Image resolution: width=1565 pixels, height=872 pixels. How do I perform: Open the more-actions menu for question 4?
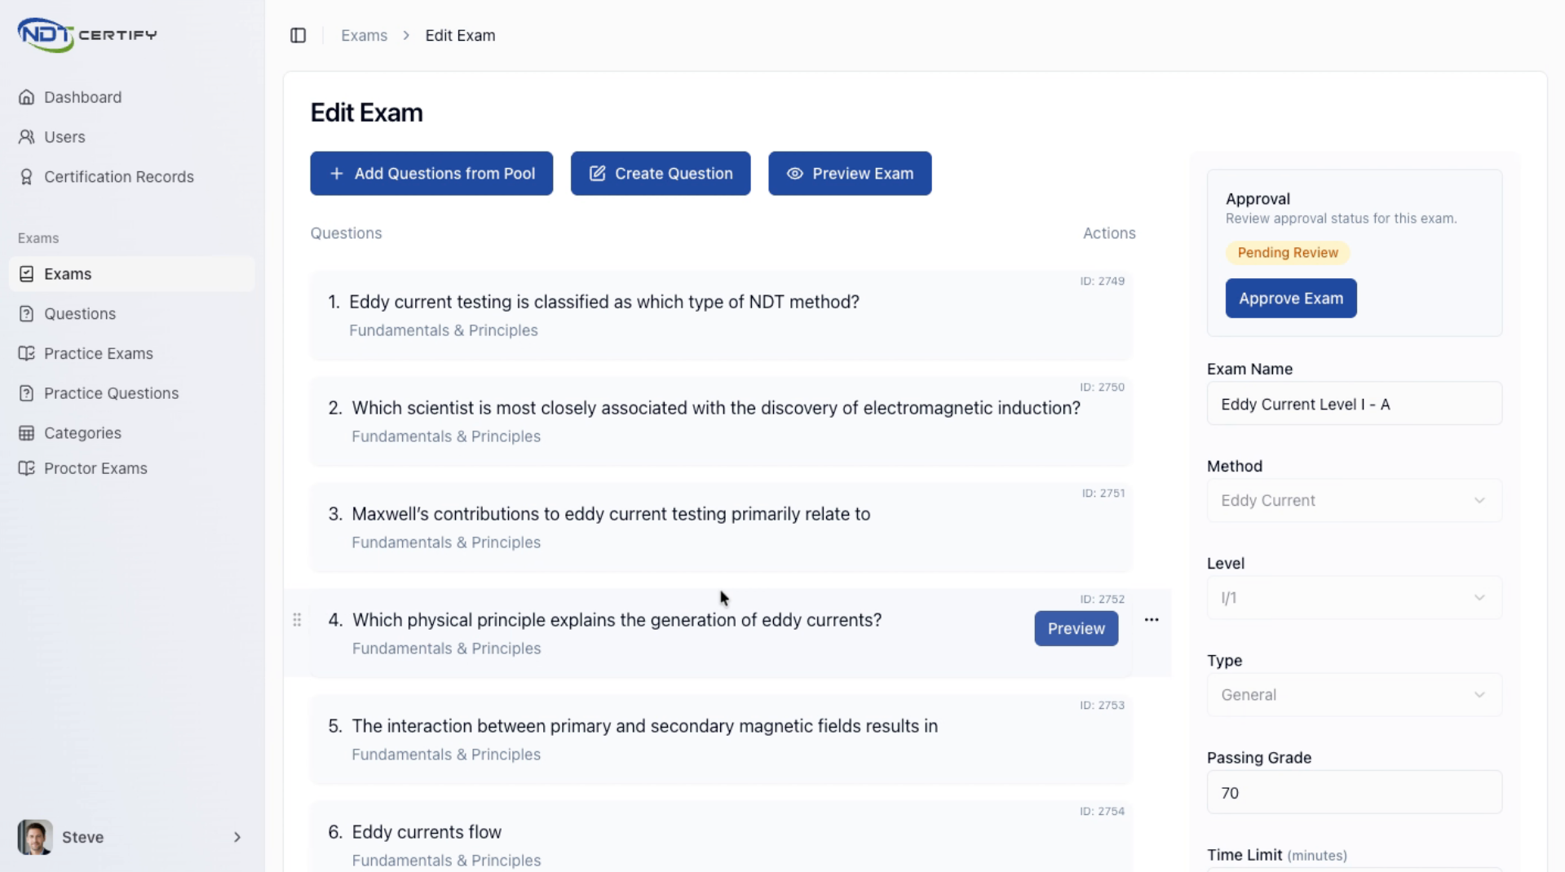[1152, 620]
